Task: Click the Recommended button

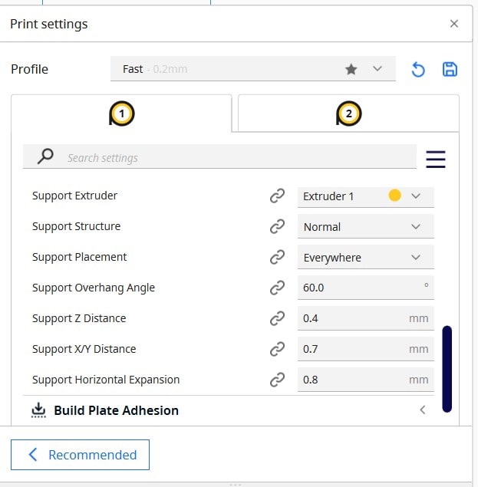Action: pyautogui.click(x=81, y=455)
